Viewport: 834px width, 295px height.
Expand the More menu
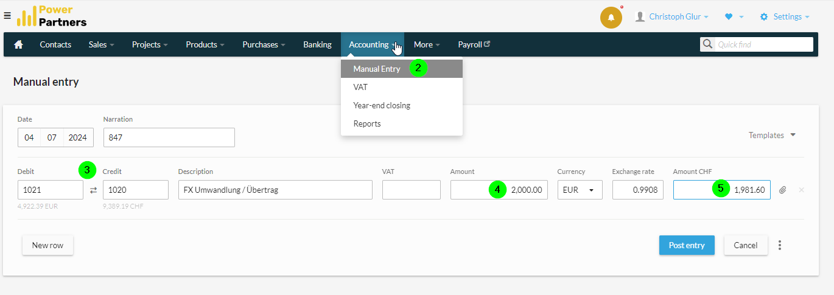(x=427, y=44)
